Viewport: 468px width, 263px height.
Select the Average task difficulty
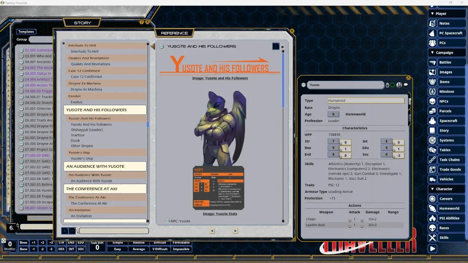tap(139, 249)
